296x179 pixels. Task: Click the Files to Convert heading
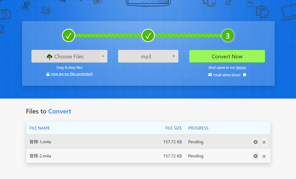[48, 111]
